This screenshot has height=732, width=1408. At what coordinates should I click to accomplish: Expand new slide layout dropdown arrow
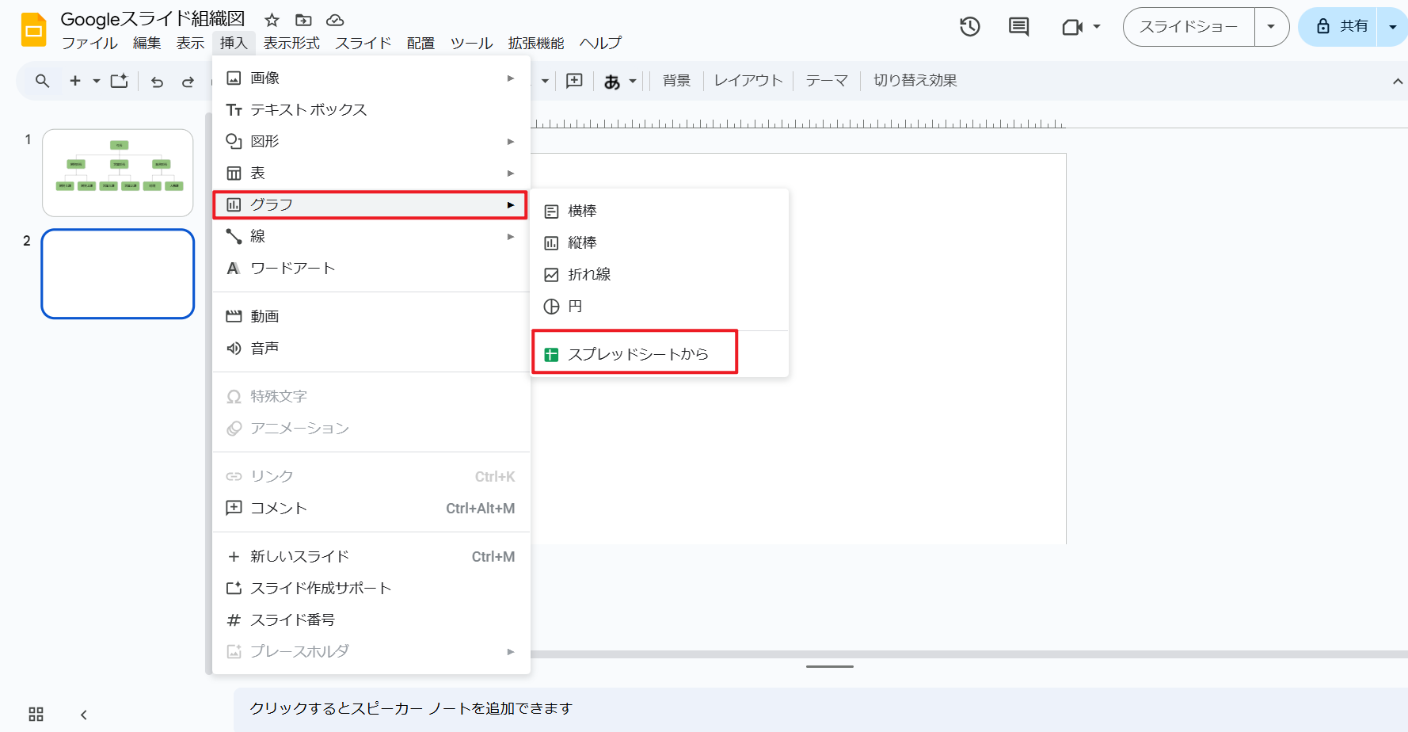click(97, 81)
